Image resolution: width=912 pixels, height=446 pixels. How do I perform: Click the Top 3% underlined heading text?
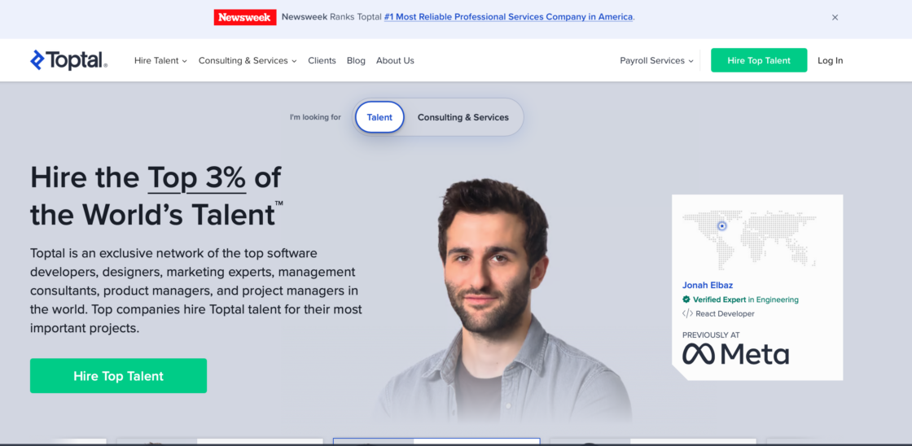click(x=196, y=178)
